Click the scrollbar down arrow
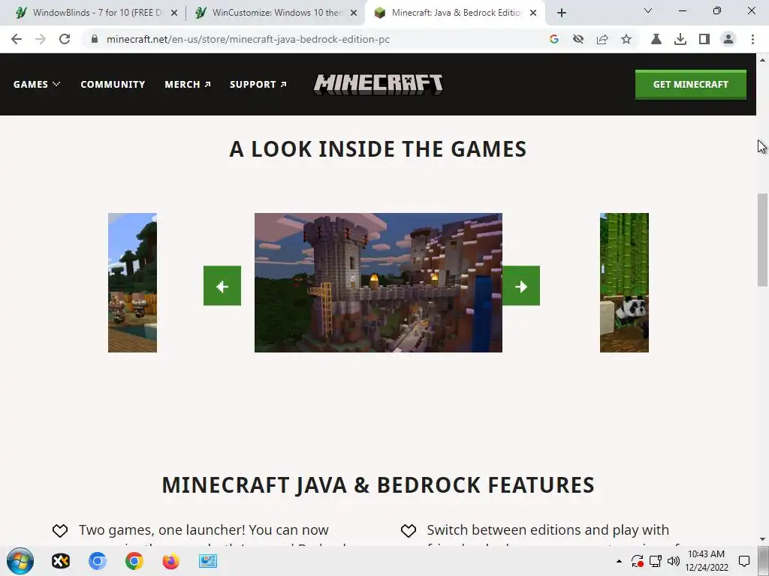This screenshot has height=576, width=769. [762, 539]
